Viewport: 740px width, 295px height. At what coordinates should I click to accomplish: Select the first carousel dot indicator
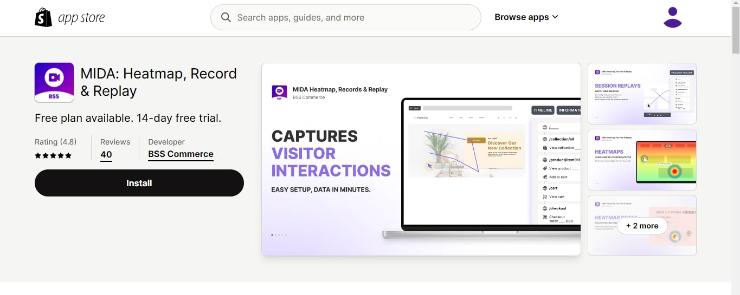click(272, 235)
